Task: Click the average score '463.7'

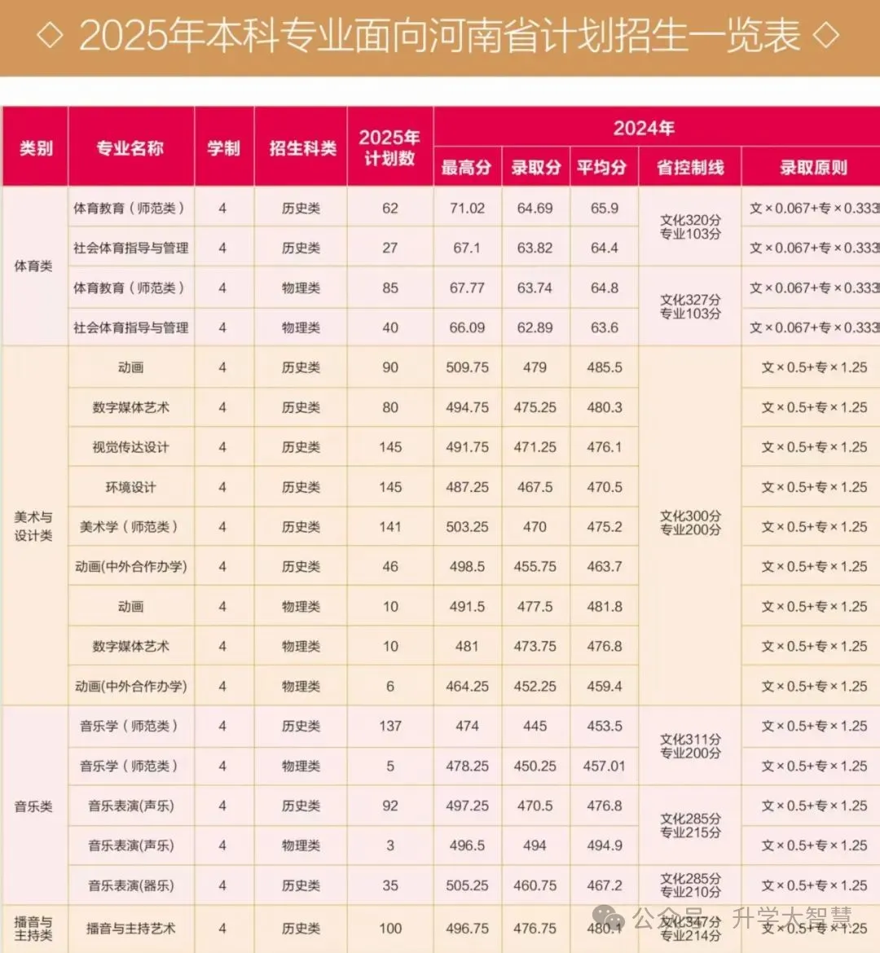Action: (x=605, y=566)
